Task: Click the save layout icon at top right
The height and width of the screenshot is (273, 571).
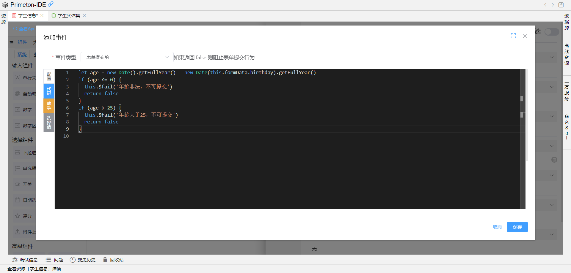Action: pos(561,5)
